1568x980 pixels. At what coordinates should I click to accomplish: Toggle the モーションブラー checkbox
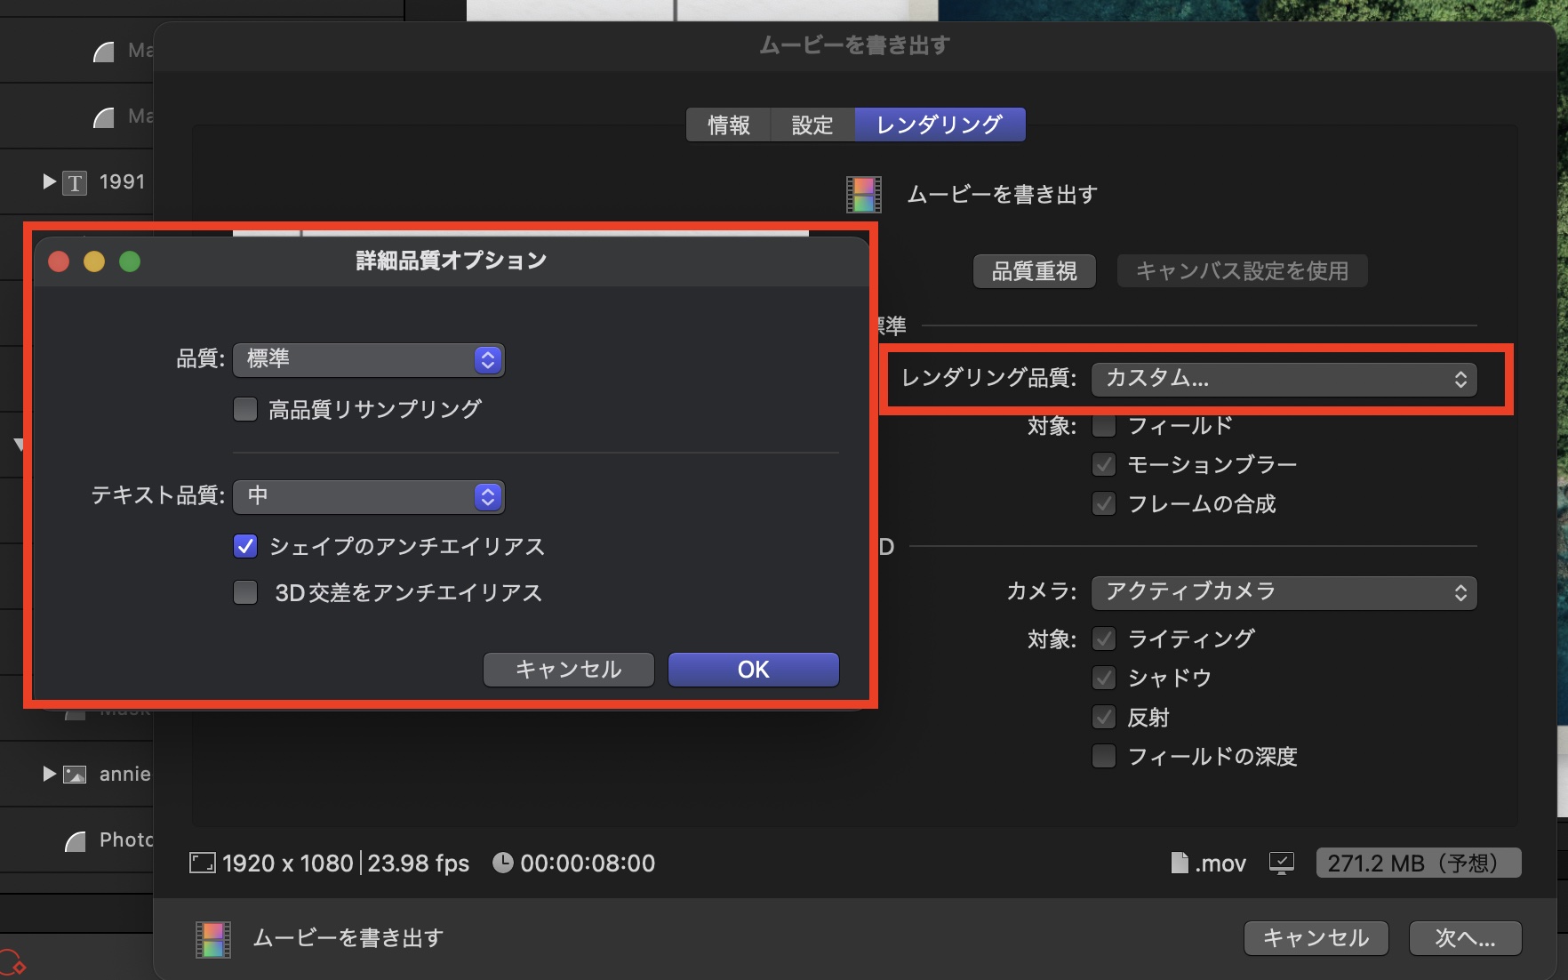pos(1104,464)
